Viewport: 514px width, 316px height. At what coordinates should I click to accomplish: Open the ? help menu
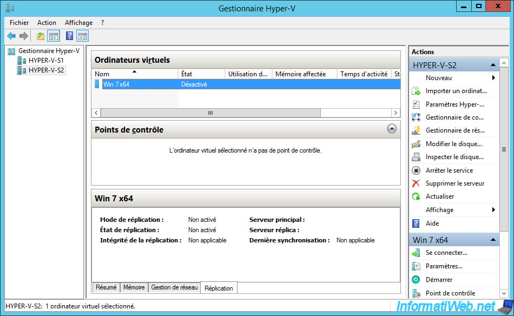[x=103, y=23]
